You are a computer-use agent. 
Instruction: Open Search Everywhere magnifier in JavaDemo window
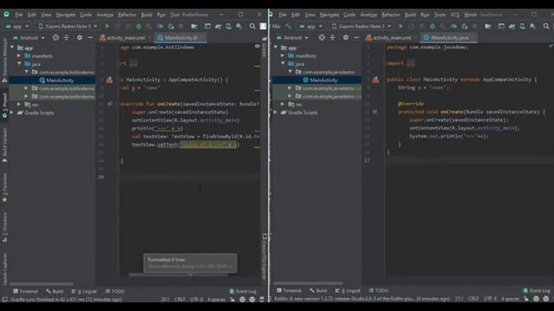pyautogui.click(x=546, y=27)
